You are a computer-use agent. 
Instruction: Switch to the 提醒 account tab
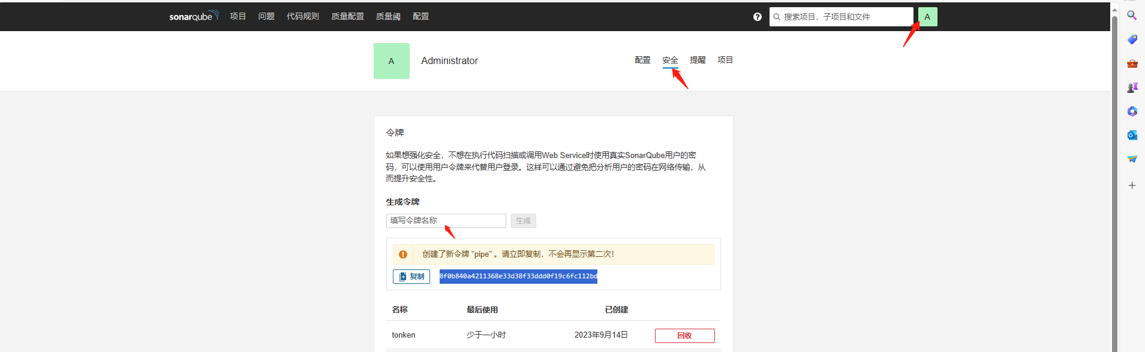[x=698, y=60]
